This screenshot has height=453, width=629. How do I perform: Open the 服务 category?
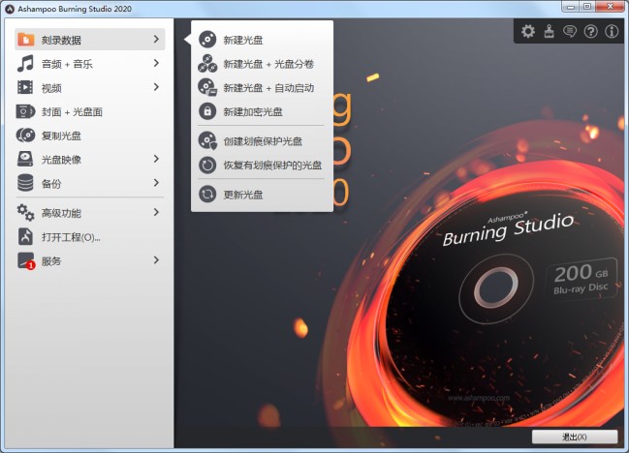coord(90,260)
